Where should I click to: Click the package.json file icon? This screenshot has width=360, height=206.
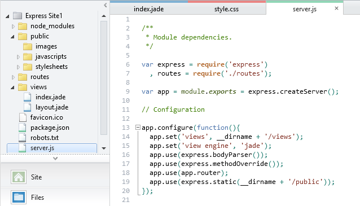22,128
